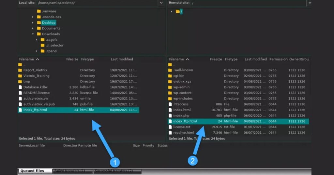Select the .well-known folder icon
Screen dimensions: 334x175
(170, 70)
